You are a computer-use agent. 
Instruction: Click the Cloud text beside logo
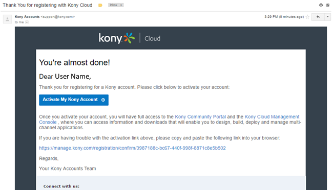point(153,38)
